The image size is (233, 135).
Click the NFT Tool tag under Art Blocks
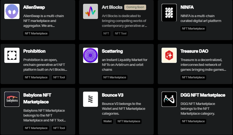(120, 34)
